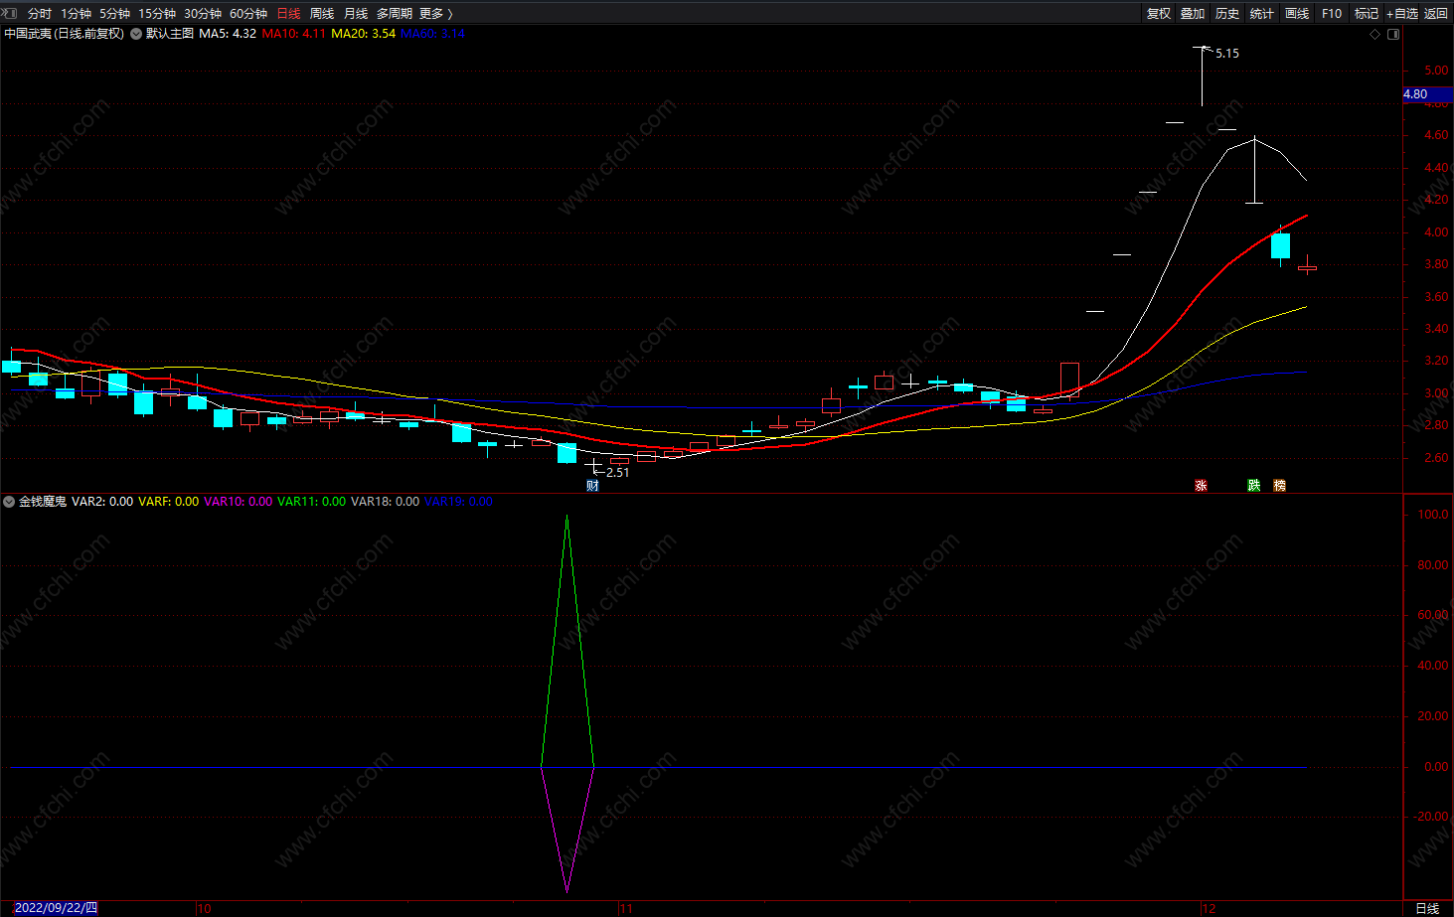Image resolution: width=1454 pixels, height=917 pixels.
Task: Switch to 周线 weekly chart
Action: point(322,14)
